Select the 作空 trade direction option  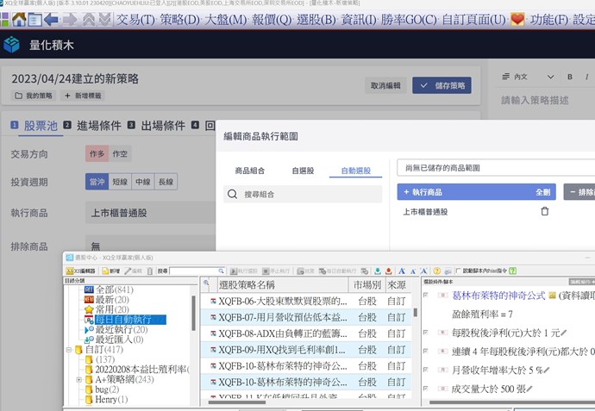click(121, 153)
